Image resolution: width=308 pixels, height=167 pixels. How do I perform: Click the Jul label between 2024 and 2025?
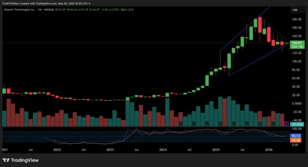pyautogui.click(x=189, y=150)
